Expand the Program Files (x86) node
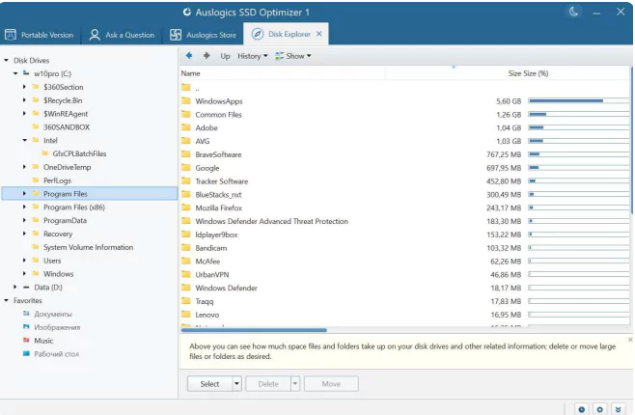Screen dimensions: 635x415 pos(24,207)
